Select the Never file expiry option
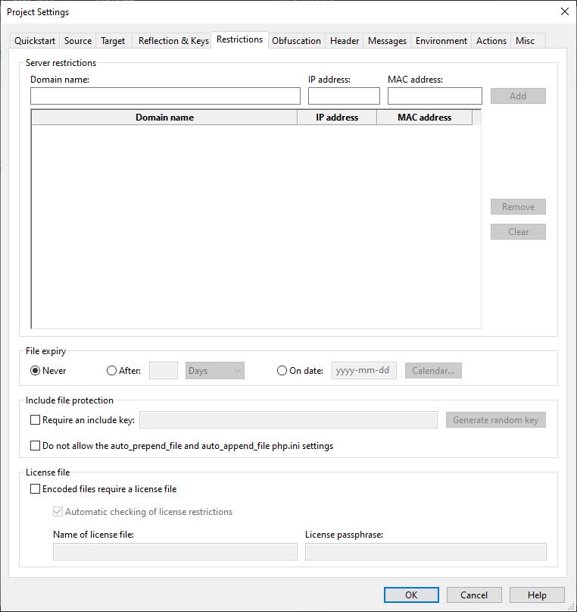Viewport: 577px width, 612px height. [36, 371]
